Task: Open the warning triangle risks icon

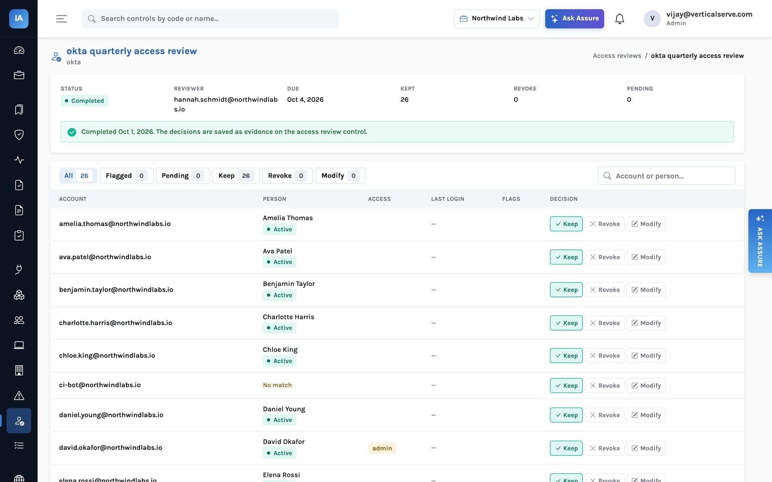Action: point(19,395)
